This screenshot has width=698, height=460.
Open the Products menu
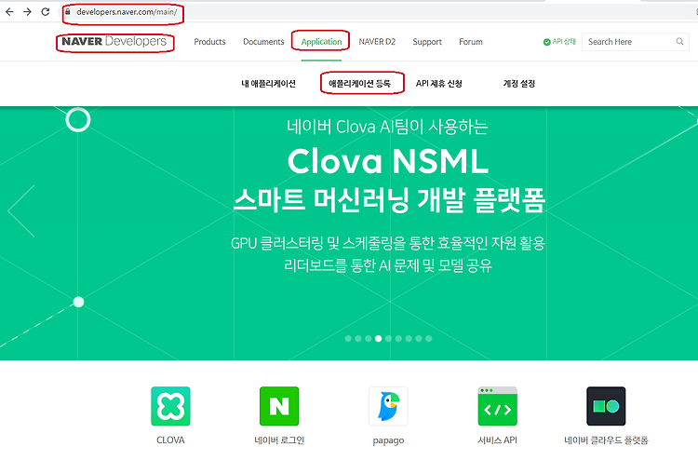click(x=209, y=42)
